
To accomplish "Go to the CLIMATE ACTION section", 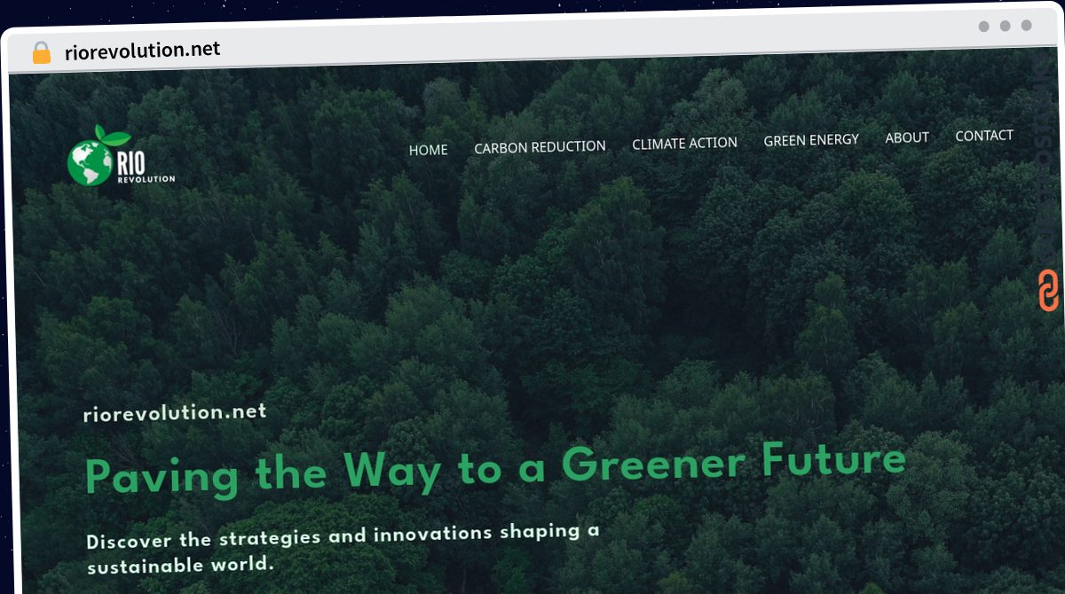I will pyautogui.click(x=684, y=143).
